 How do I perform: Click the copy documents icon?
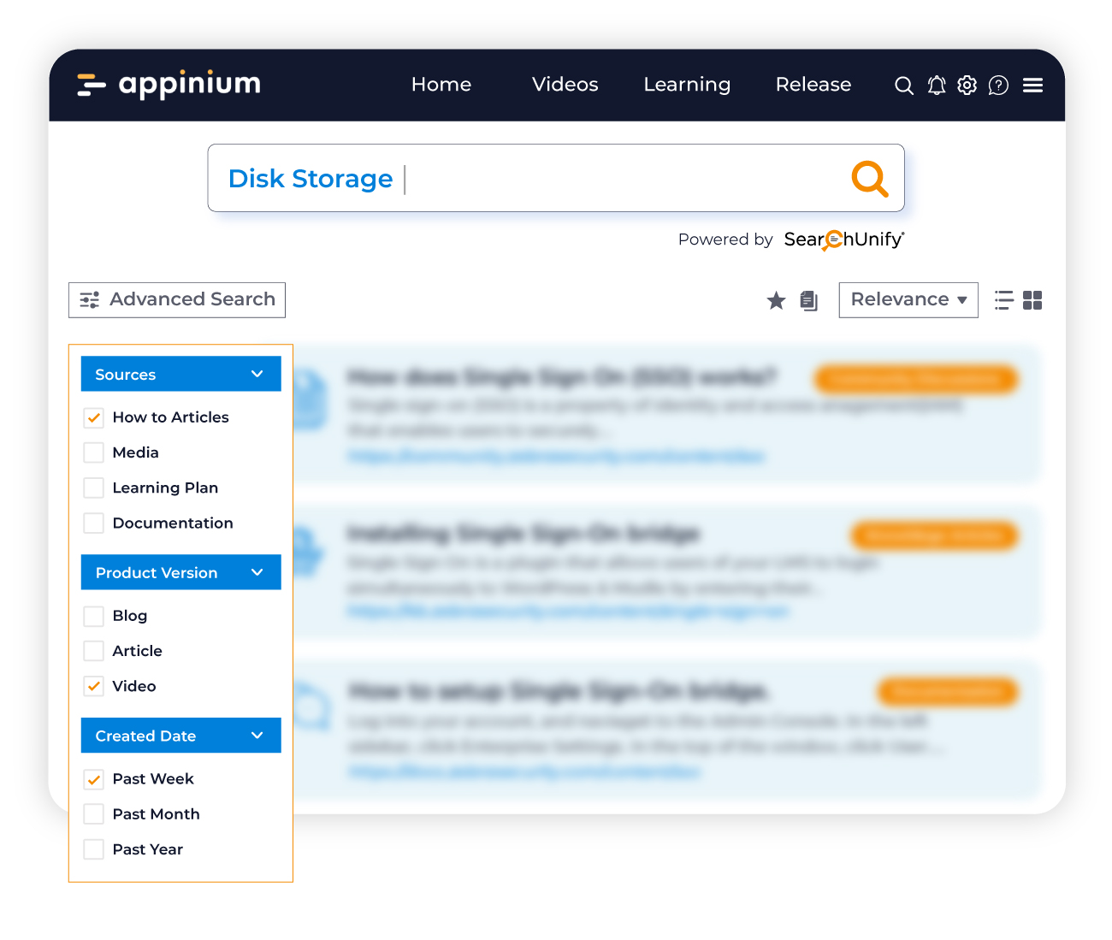[809, 300]
